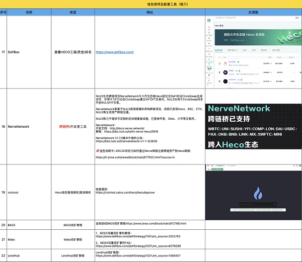This screenshot has height=262, width=302.
Task: Click the Heco banner image in DefiBox screenshot
Action: click(x=258, y=37)
